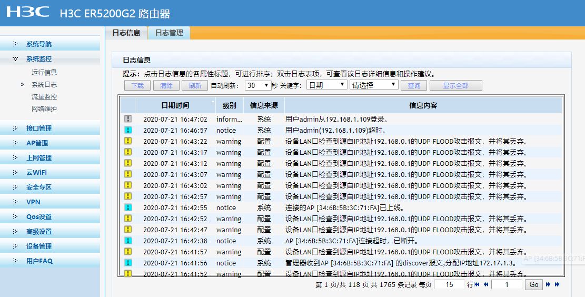Open 请选择 keyword value dropdown
The width and height of the screenshot is (585, 297).
click(x=374, y=85)
